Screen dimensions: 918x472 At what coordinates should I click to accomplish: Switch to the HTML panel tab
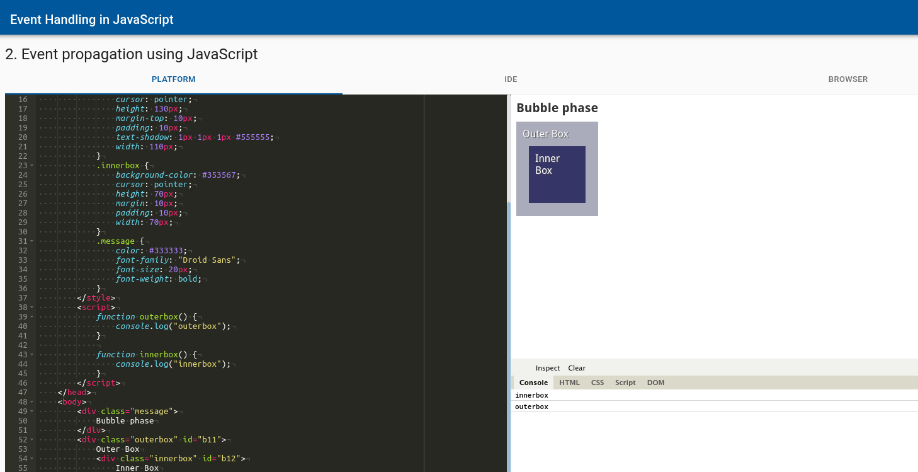click(x=569, y=383)
